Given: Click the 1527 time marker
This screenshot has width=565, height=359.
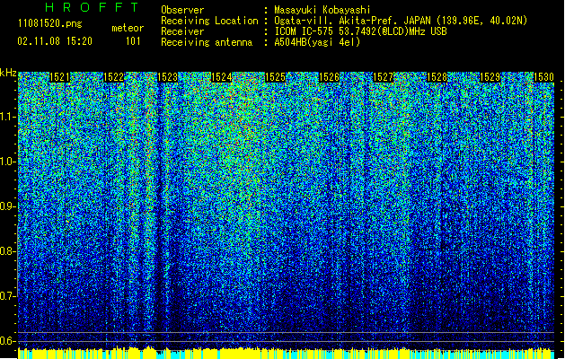Looking at the screenshot, I should (x=383, y=77).
